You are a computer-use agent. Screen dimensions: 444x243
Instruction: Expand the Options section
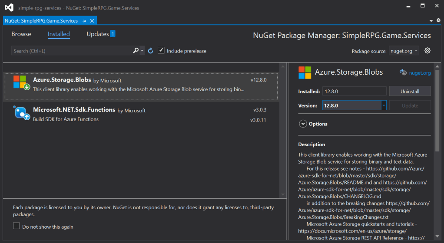click(303, 124)
